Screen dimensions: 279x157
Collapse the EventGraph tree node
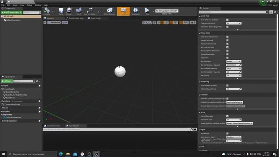point(1,89)
